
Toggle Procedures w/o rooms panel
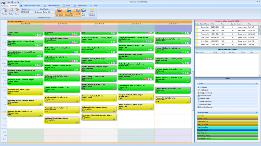59,12
